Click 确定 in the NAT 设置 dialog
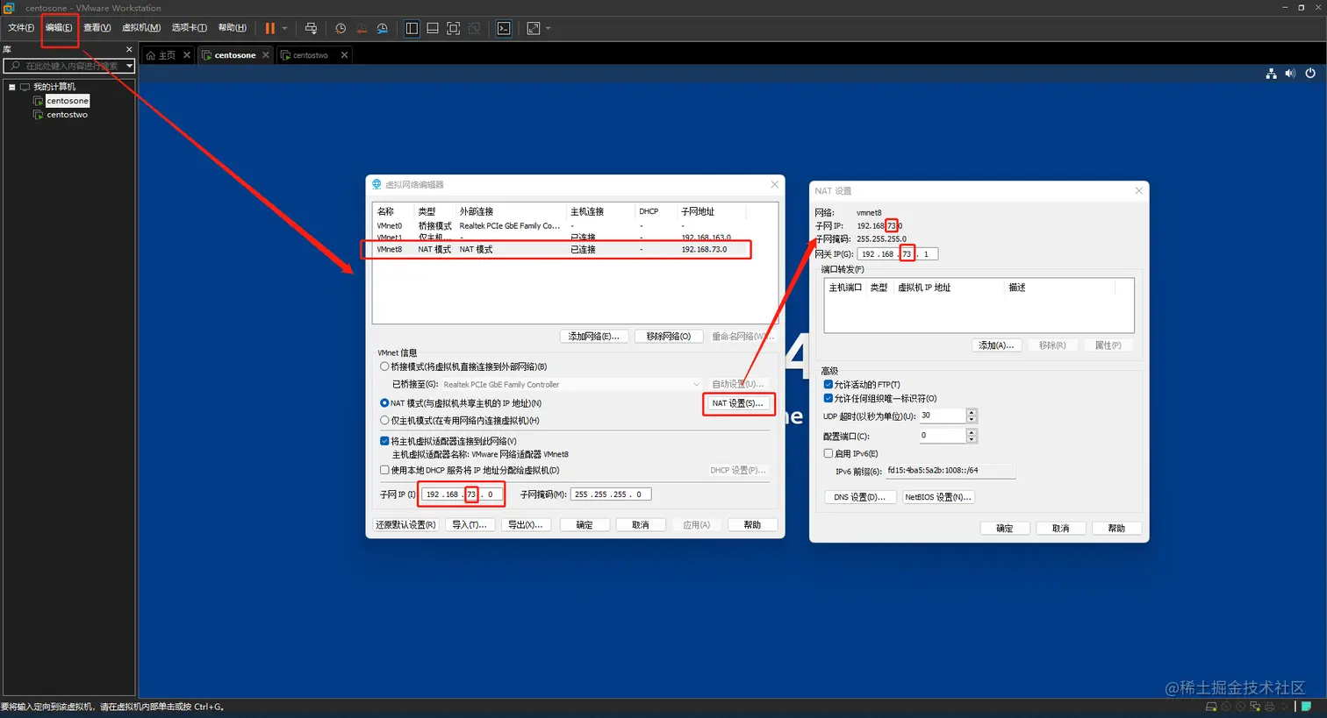1327x718 pixels. (1005, 529)
